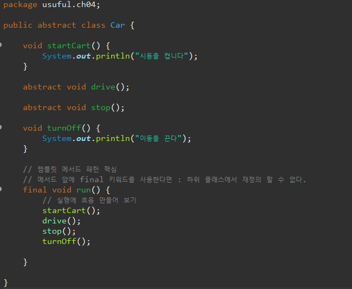Click the 'turnOff();' call inside run()
Image resolution: width=352 pixels, height=289 pixels.
66,242
